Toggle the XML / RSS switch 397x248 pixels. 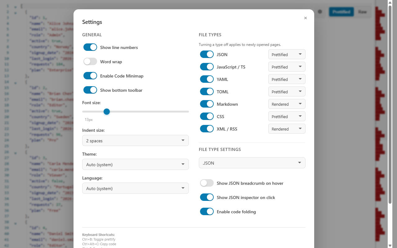point(207,129)
